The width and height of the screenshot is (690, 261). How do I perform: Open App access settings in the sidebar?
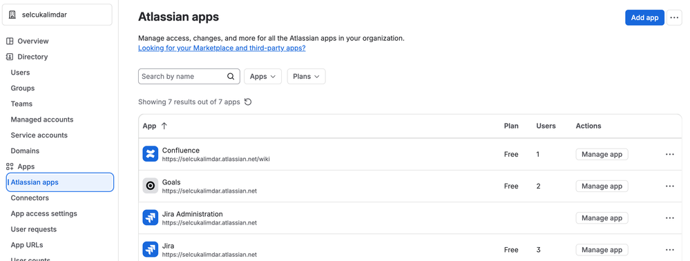pyautogui.click(x=44, y=213)
